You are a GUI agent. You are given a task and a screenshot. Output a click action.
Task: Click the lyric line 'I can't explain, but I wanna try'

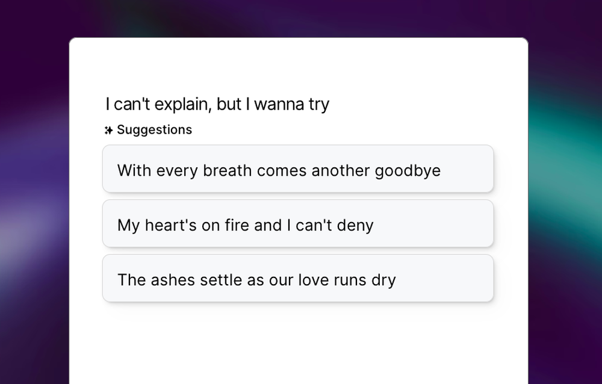coord(217,104)
